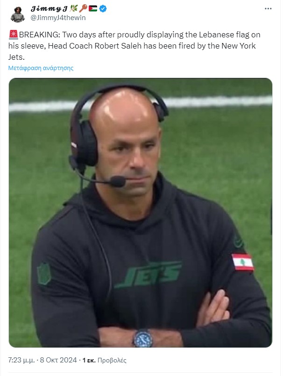Image resolution: width=283 pixels, height=376 pixels.
Task: Open the attached photo of the coach
Action: [x=141, y=213]
